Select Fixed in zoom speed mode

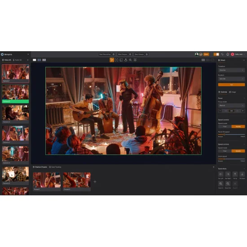(225, 151)
